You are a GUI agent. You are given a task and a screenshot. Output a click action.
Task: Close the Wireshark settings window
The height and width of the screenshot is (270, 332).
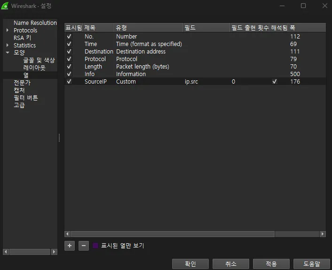point(325,6)
